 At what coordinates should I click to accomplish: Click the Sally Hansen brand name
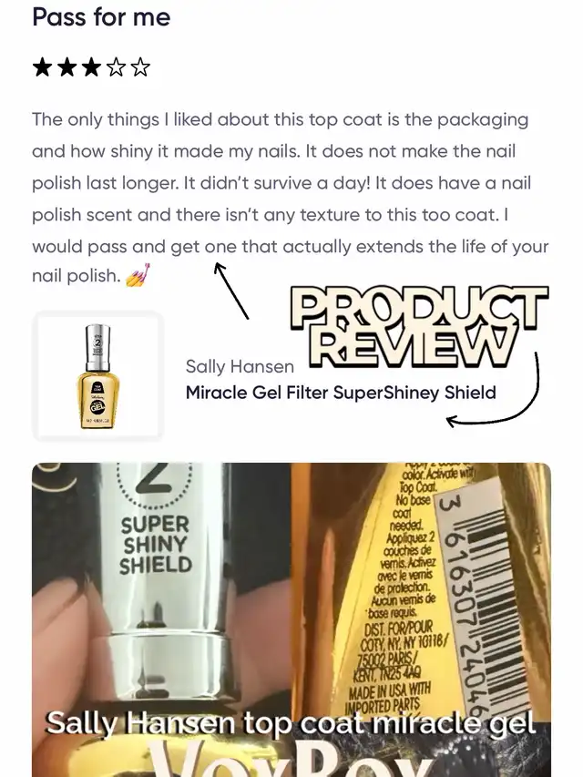coord(240,367)
